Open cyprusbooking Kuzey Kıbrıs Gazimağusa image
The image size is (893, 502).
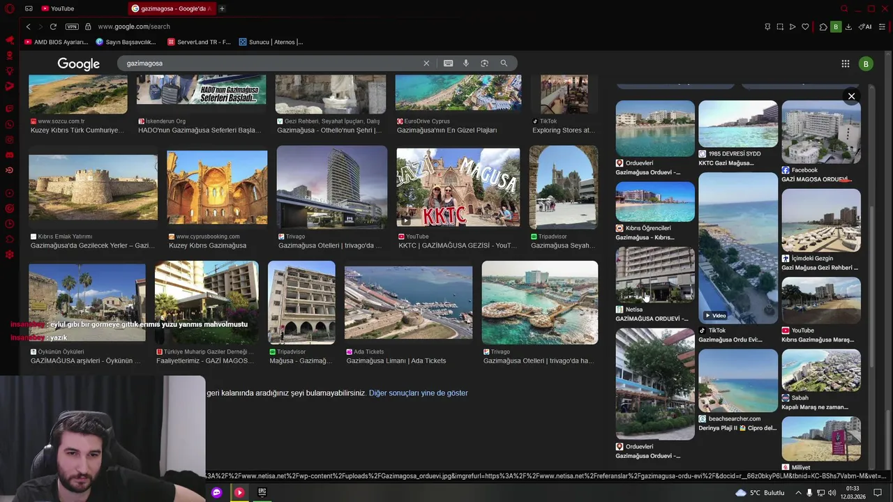pyautogui.click(x=217, y=187)
